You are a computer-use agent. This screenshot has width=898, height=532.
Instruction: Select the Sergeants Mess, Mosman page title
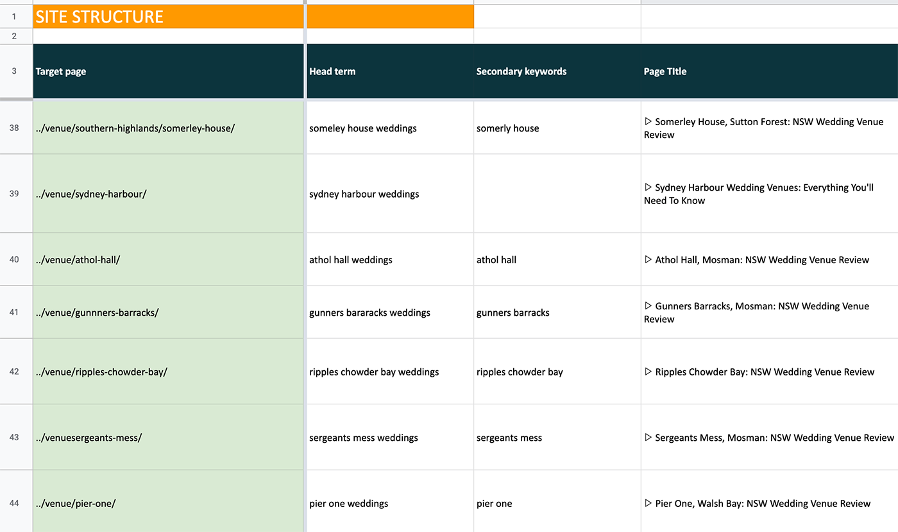769,437
